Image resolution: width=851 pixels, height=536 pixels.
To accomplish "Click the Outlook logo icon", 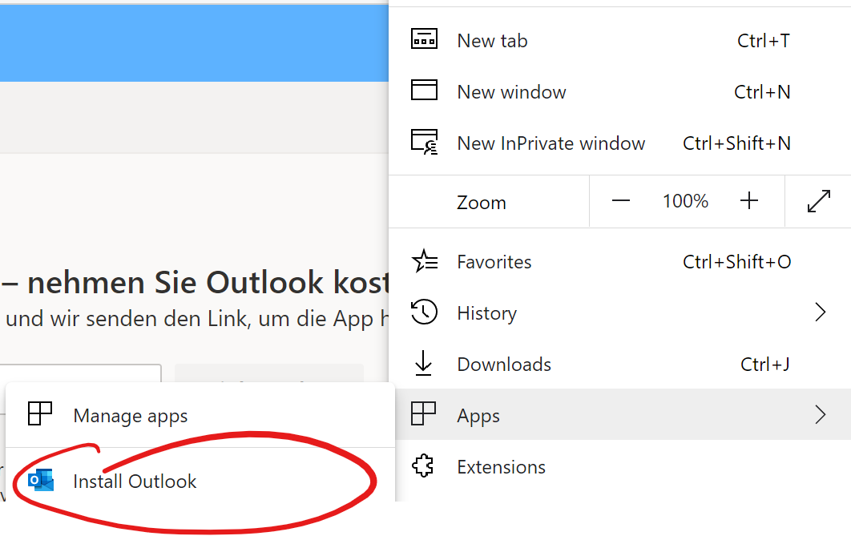I will [x=41, y=480].
